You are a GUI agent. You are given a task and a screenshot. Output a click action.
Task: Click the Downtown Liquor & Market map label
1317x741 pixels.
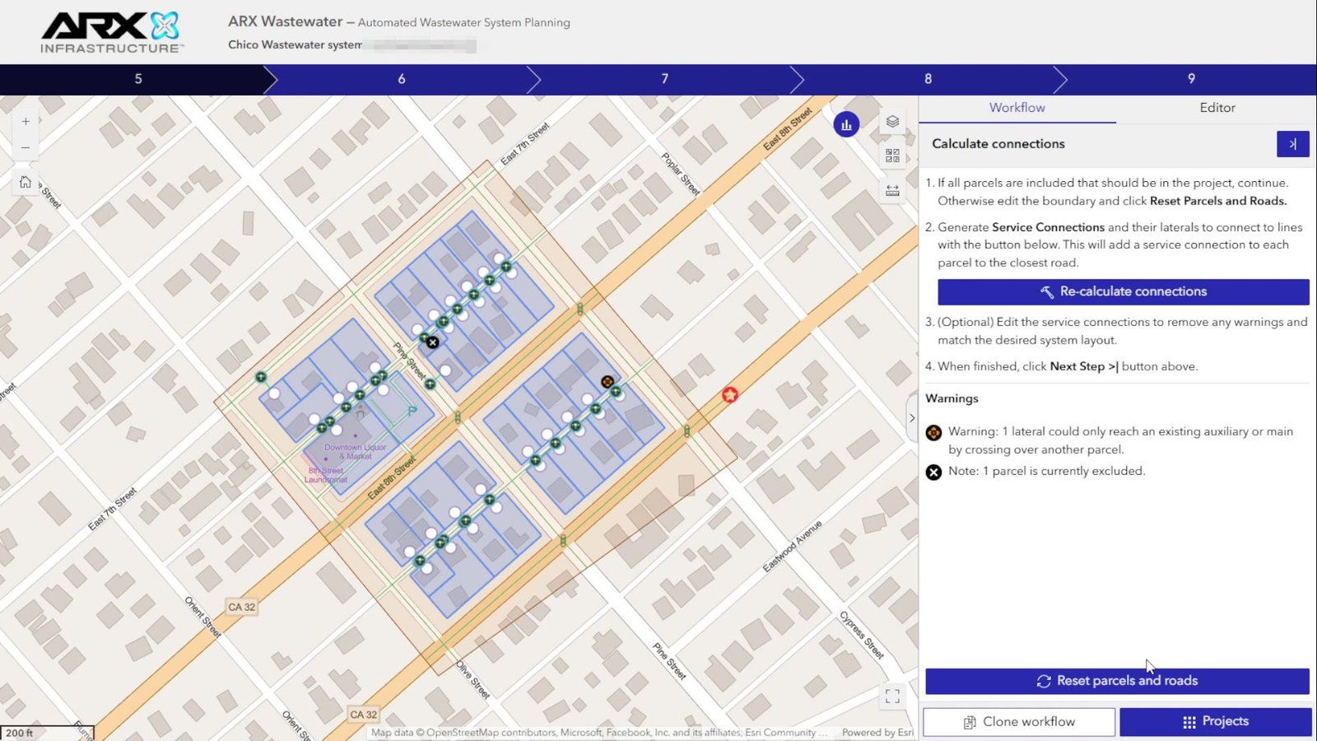356,452
